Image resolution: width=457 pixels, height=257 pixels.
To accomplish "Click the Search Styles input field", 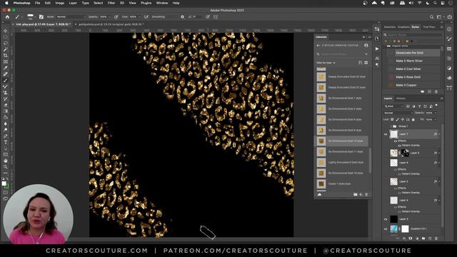I will pos(413,35).
